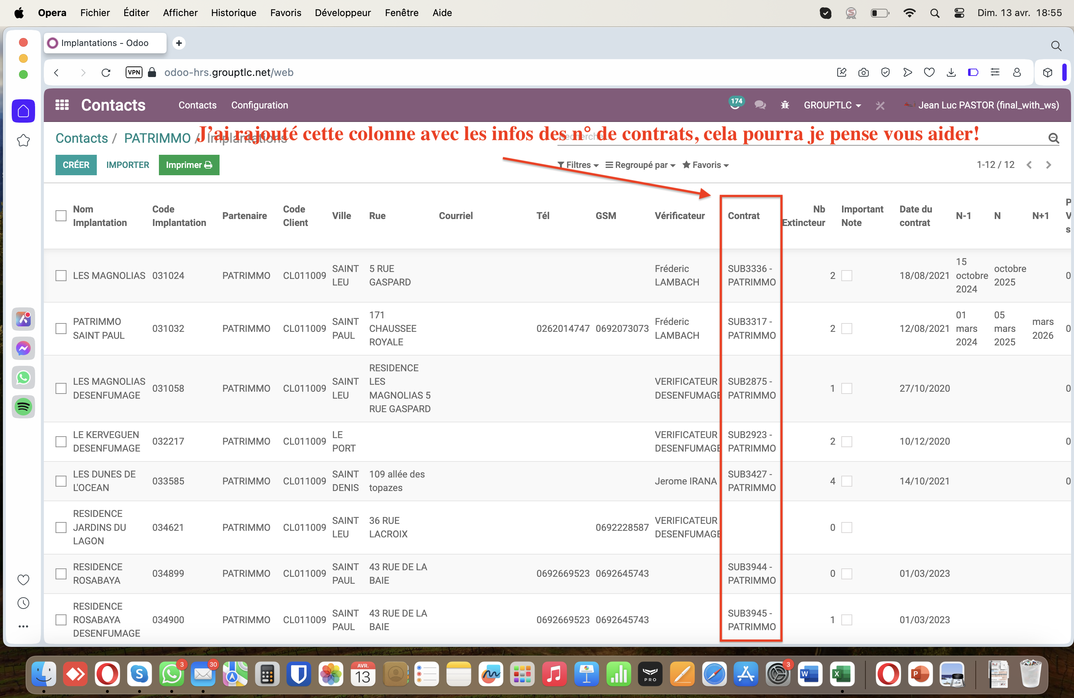Expand the Filtres dropdown
The height and width of the screenshot is (698, 1074).
(578, 165)
